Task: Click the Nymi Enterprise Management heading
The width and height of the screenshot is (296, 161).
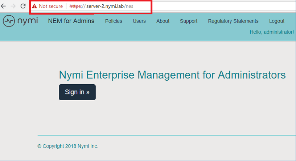Action: [172, 75]
